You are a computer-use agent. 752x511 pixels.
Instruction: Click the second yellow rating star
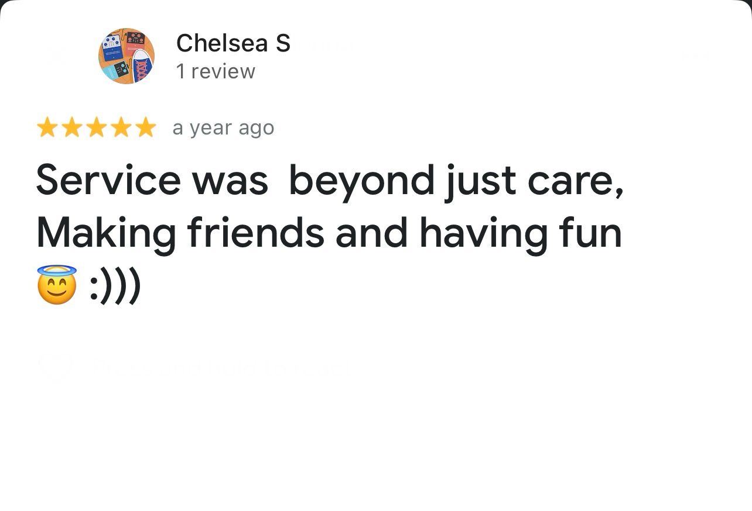pyautogui.click(x=71, y=127)
